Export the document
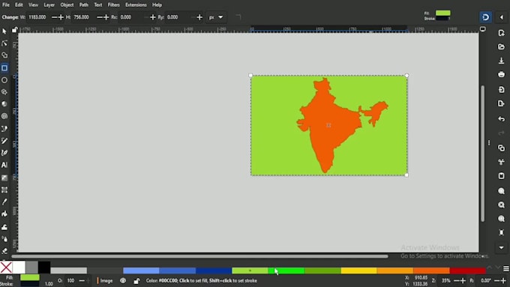510x287 pixels. (x=501, y=103)
